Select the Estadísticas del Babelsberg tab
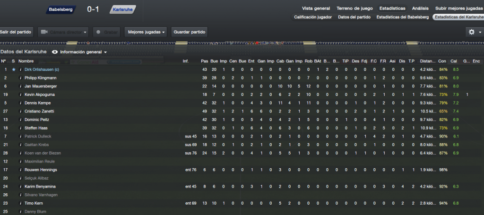 pos(403,17)
